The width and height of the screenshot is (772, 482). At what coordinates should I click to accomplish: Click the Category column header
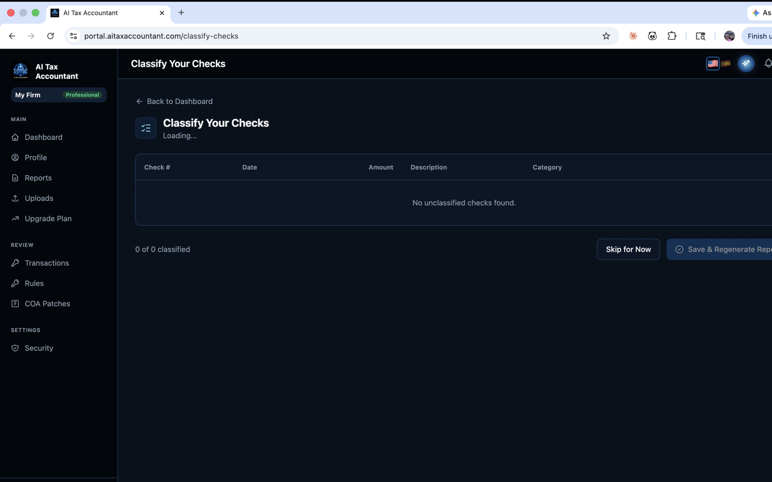point(547,167)
